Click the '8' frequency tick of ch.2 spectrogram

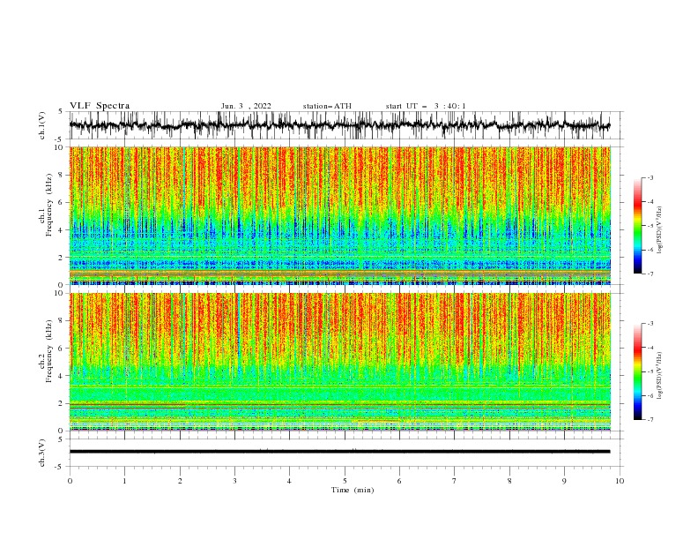62,321
